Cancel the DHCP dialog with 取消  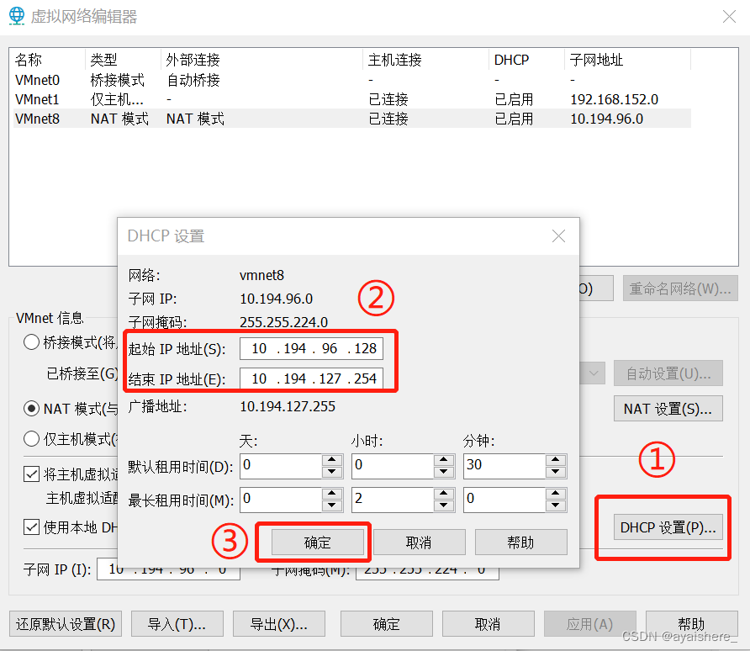pyautogui.click(x=419, y=542)
